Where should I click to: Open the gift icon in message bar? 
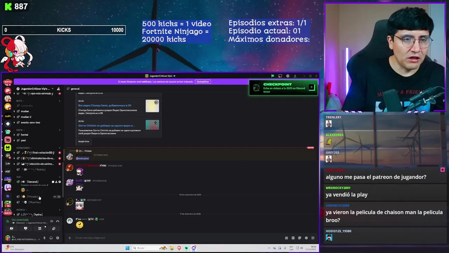pyautogui.click(x=287, y=238)
